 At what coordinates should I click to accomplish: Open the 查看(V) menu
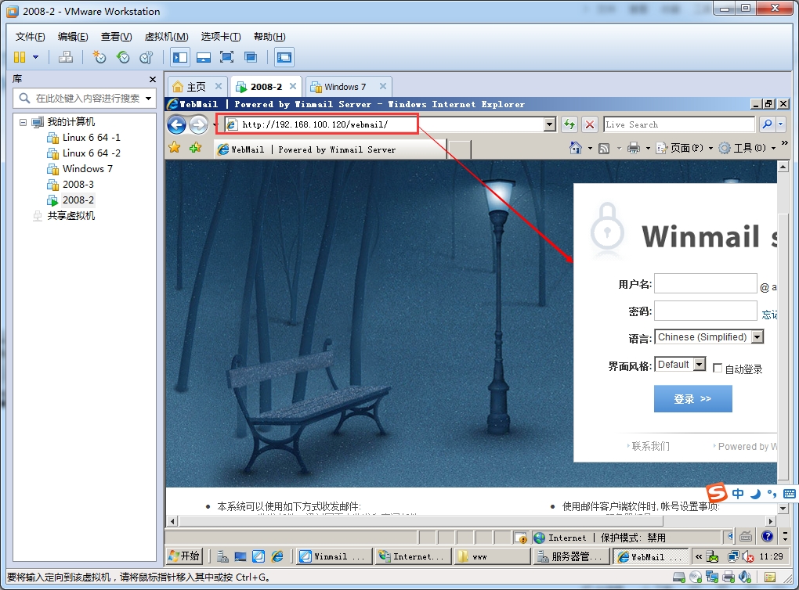[116, 37]
